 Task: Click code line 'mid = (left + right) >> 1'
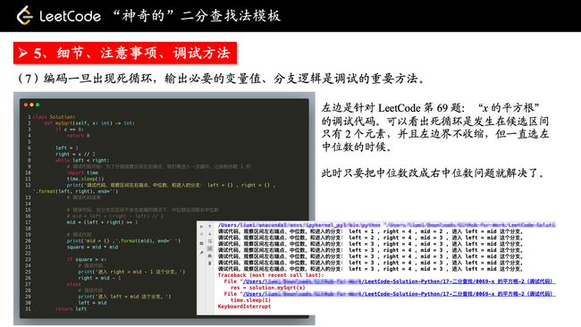(x=102, y=222)
